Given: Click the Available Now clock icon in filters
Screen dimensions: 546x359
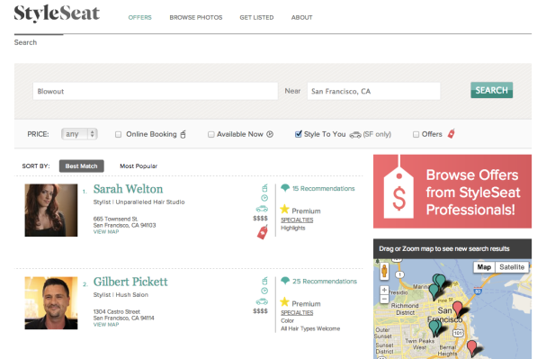Looking at the screenshot, I should [270, 134].
